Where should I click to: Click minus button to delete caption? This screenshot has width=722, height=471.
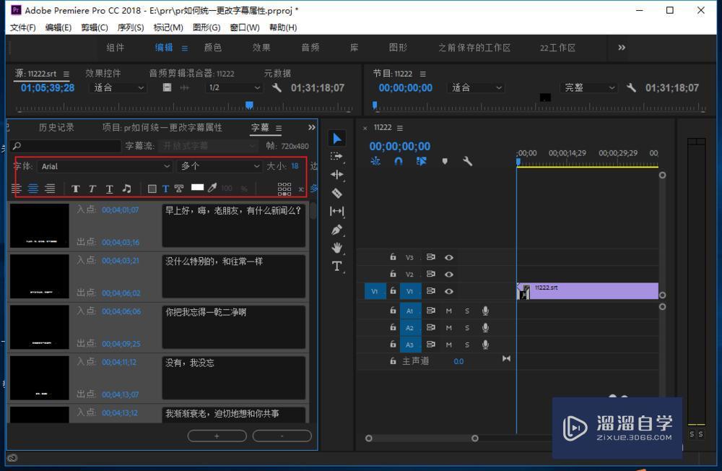pos(282,436)
